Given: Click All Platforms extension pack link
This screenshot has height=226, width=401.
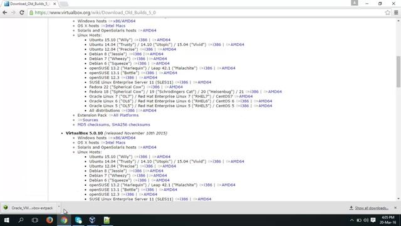Looking at the screenshot, I should 126,116.
